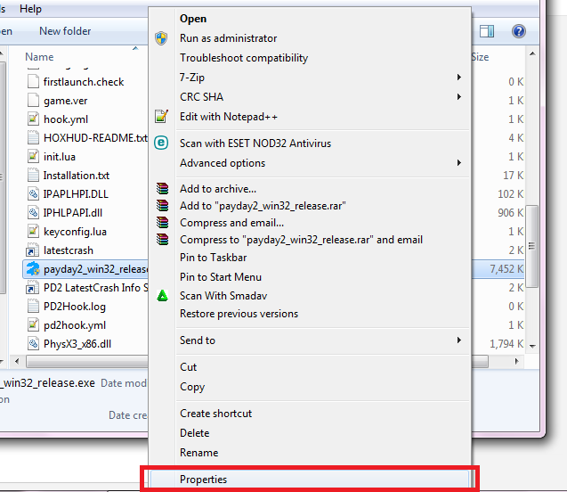Click WinRAR icon beside Compress and email
This screenshot has height=492, width=567.
[162, 222]
